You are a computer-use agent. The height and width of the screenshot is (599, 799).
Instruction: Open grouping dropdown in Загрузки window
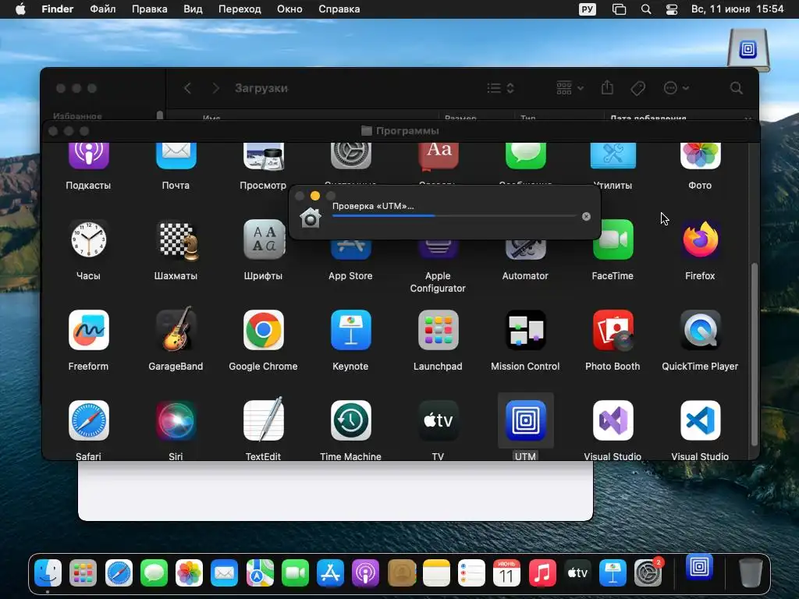570,88
